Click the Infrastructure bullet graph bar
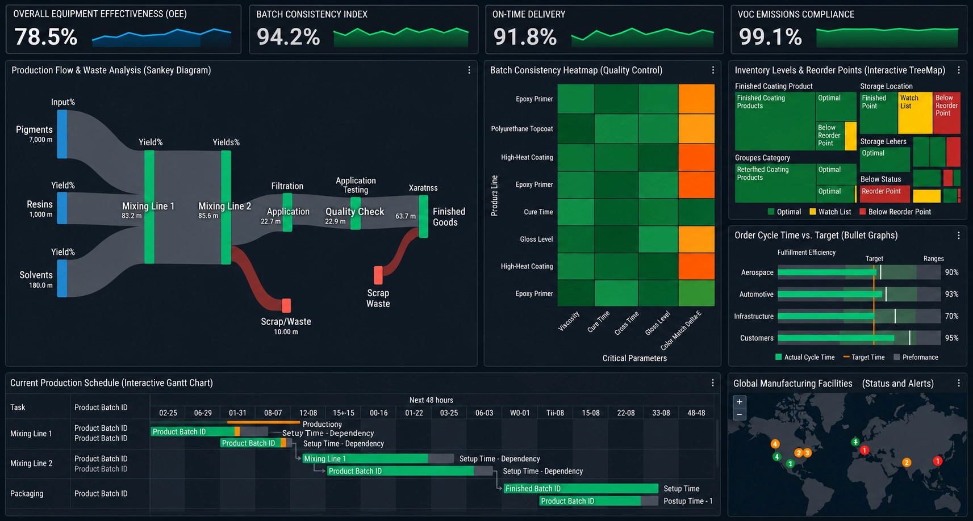Screen dimensions: 973x521 859,316
